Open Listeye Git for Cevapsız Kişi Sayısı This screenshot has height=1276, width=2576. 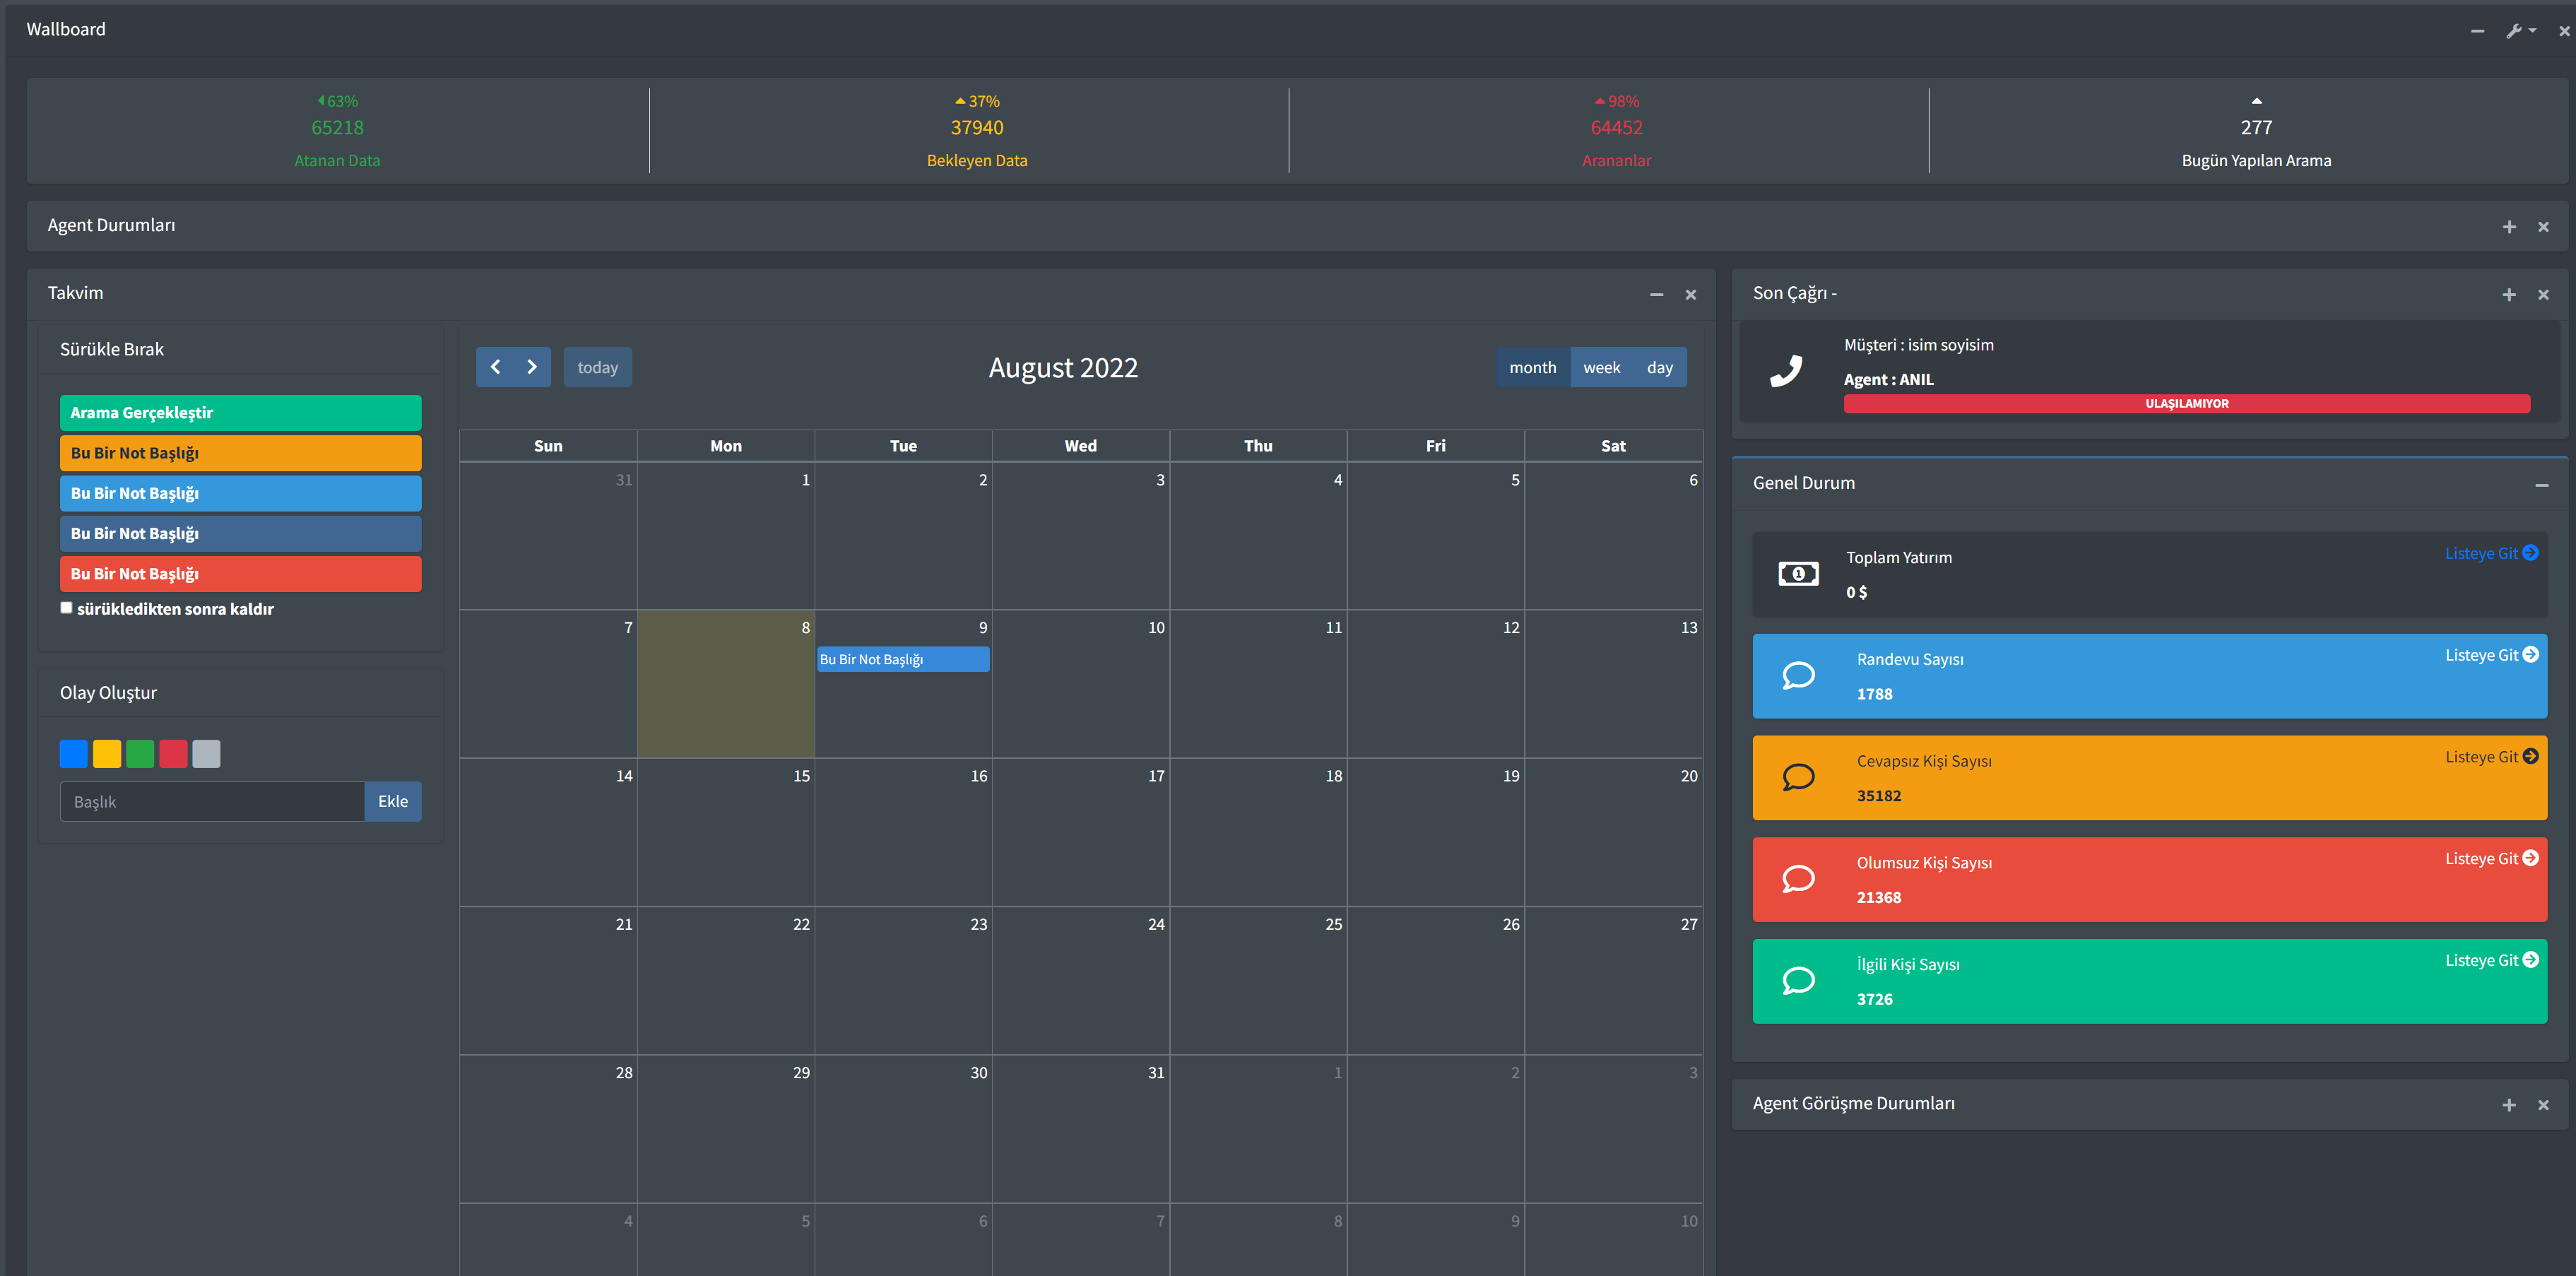[2491, 757]
